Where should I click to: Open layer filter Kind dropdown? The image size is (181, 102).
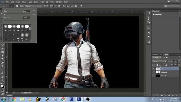coord(157,58)
